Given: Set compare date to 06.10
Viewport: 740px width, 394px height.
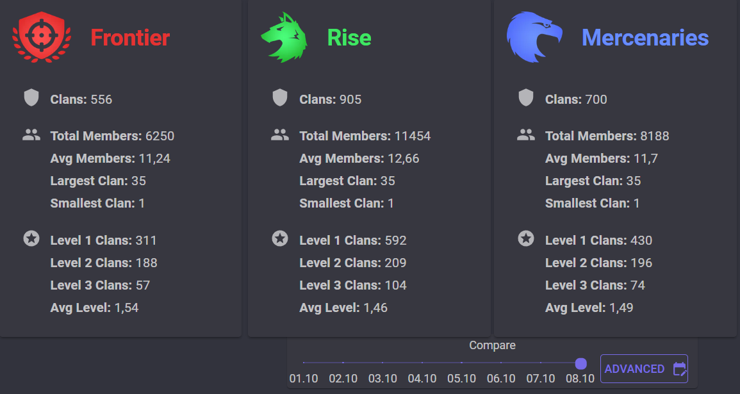Looking at the screenshot, I should (501, 379).
